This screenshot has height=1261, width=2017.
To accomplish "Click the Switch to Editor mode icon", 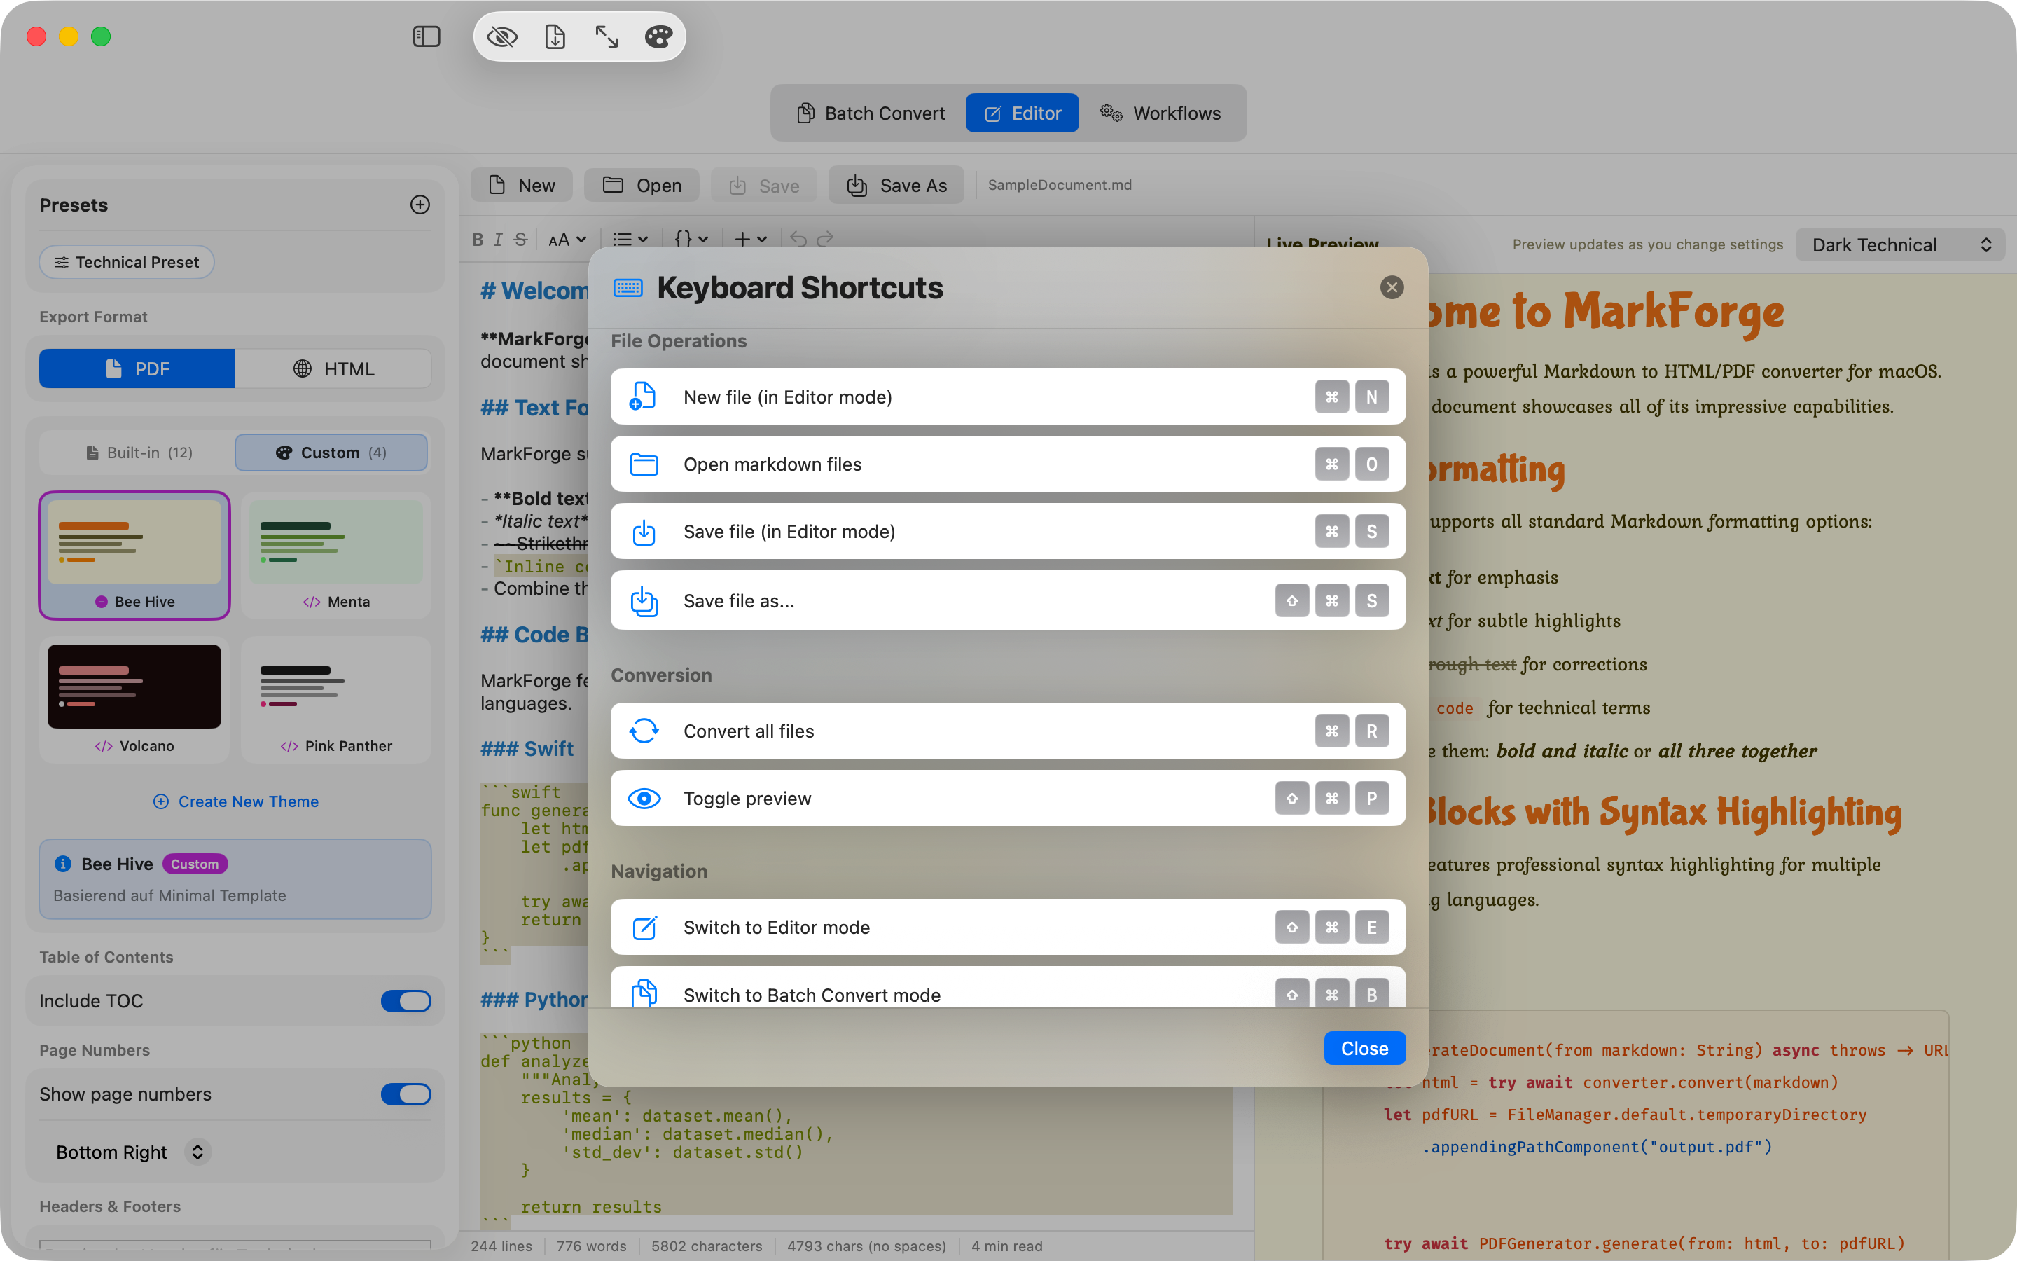I will [644, 928].
